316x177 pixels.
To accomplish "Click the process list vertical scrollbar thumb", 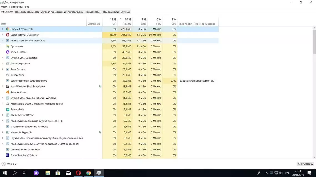I will point(314,42).
